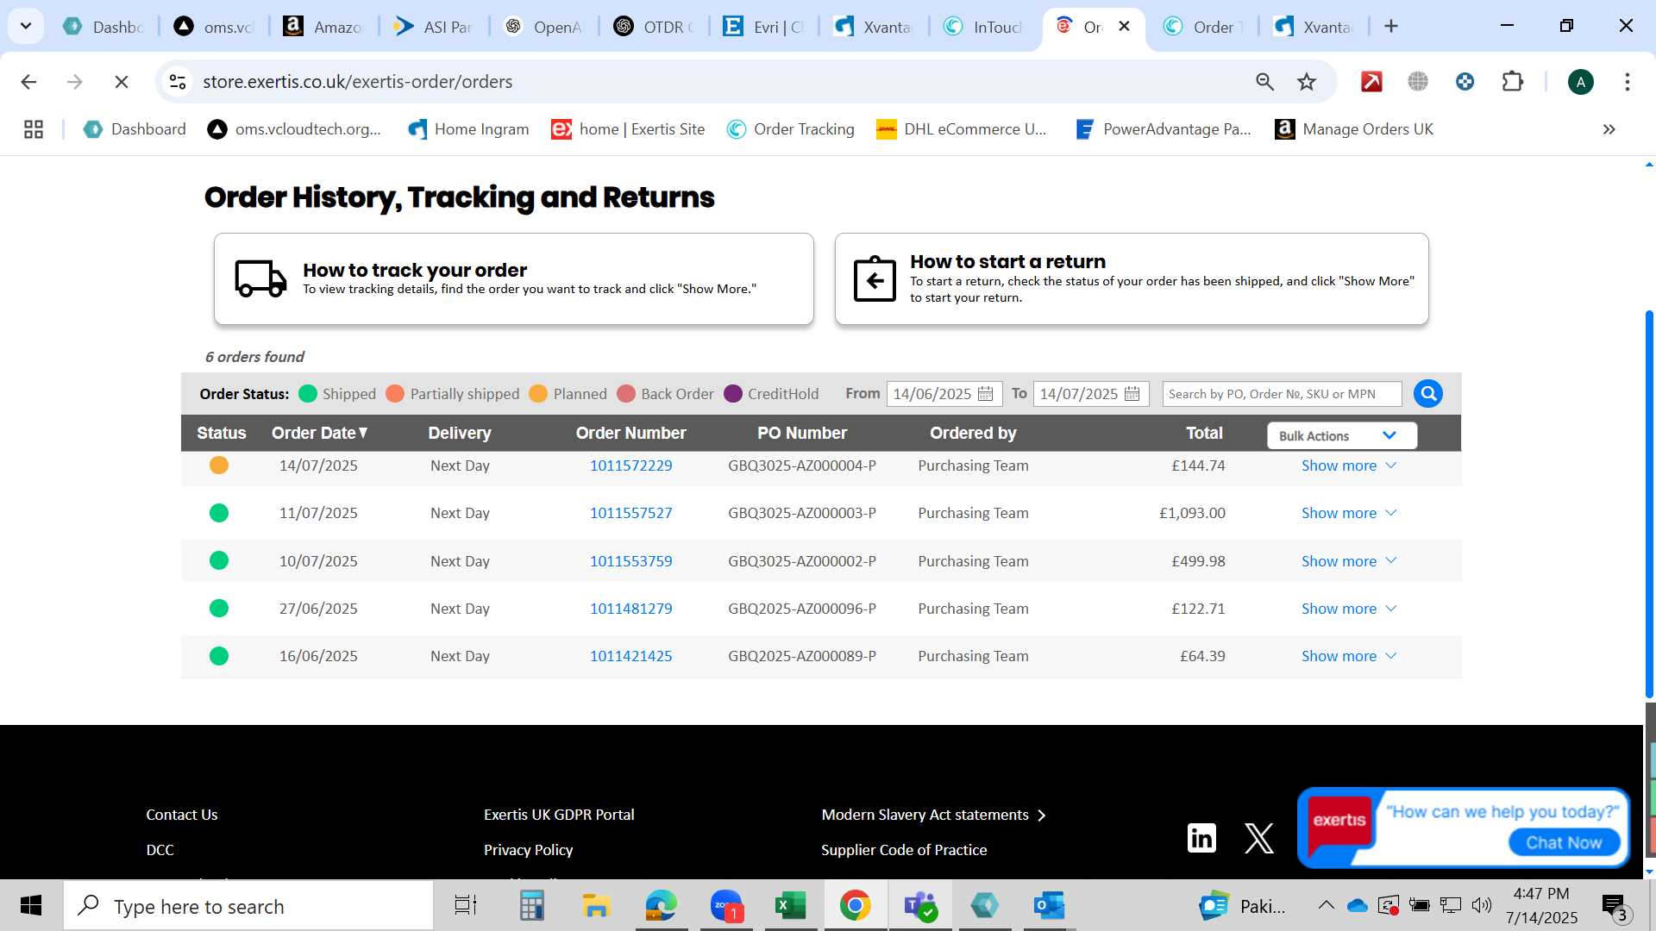1656x931 pixels.
Task: Open the tab search dropdown arrow
Action: tap(26, 27)
